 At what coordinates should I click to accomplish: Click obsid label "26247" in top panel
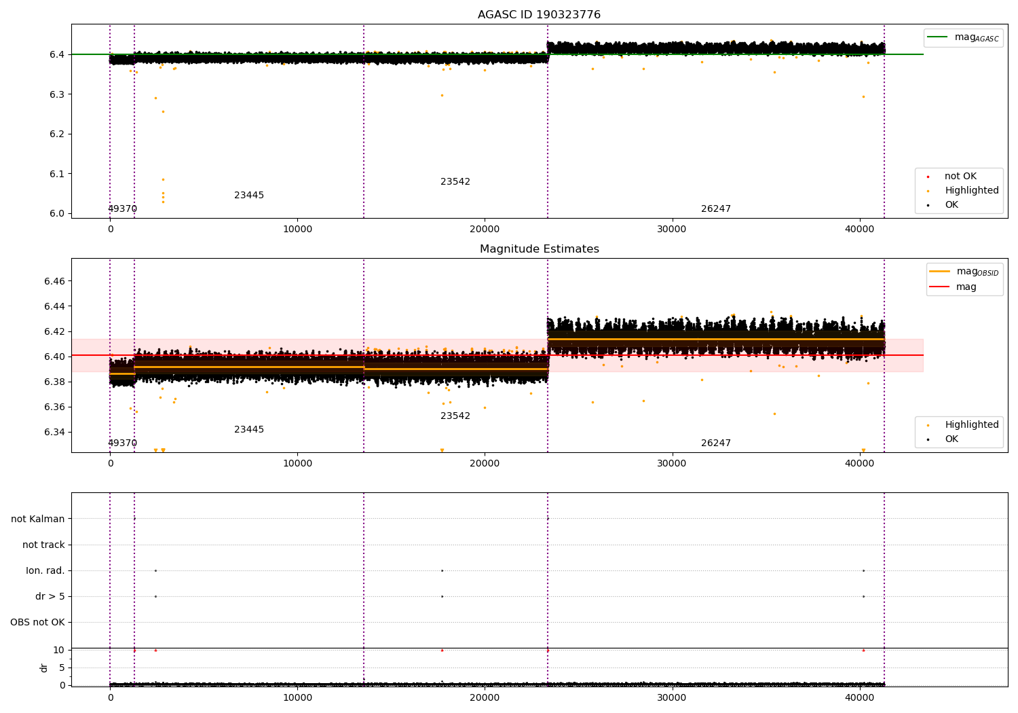click(x=716, y=209)
